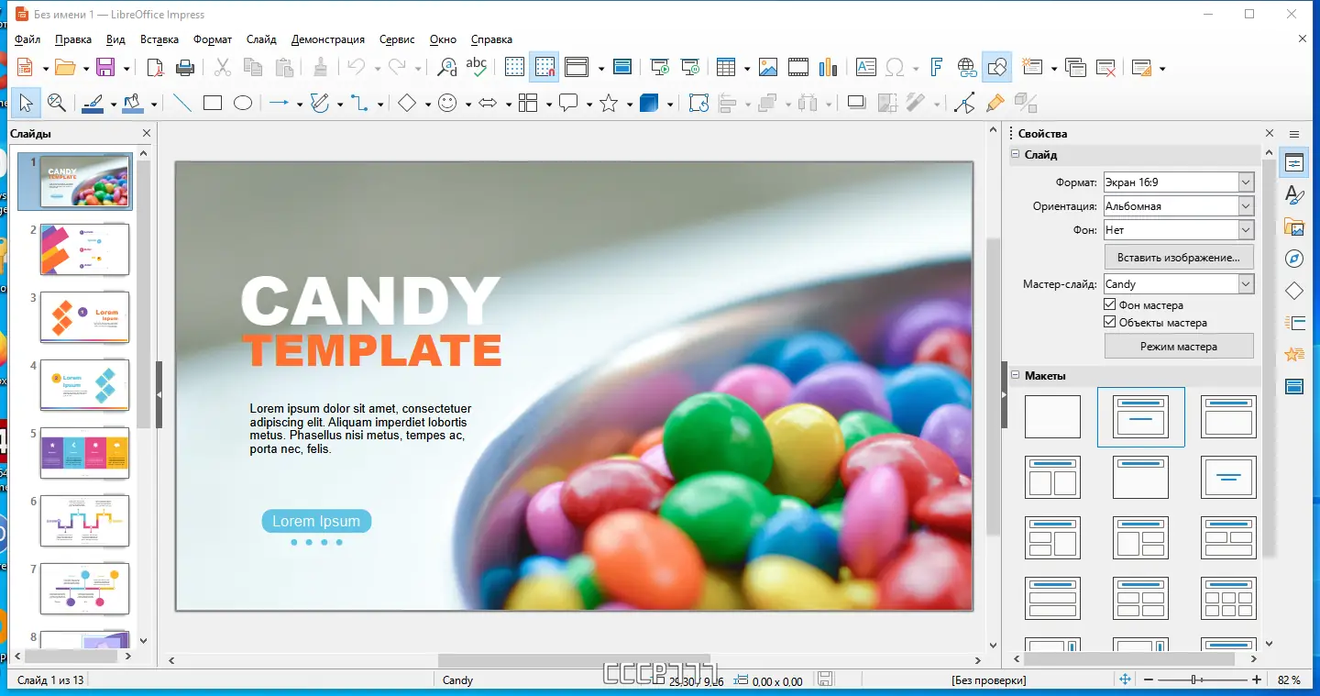Viewport: 1320px width, 696px height.
Task: Activate the Rotate tool in drawing toolbar
Action: 698,104
